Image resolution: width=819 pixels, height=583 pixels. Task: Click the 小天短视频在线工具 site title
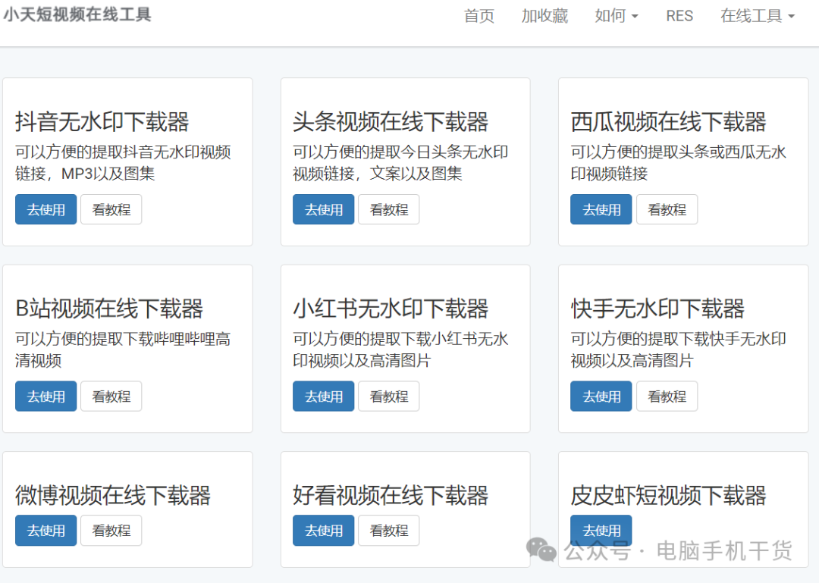77,14
